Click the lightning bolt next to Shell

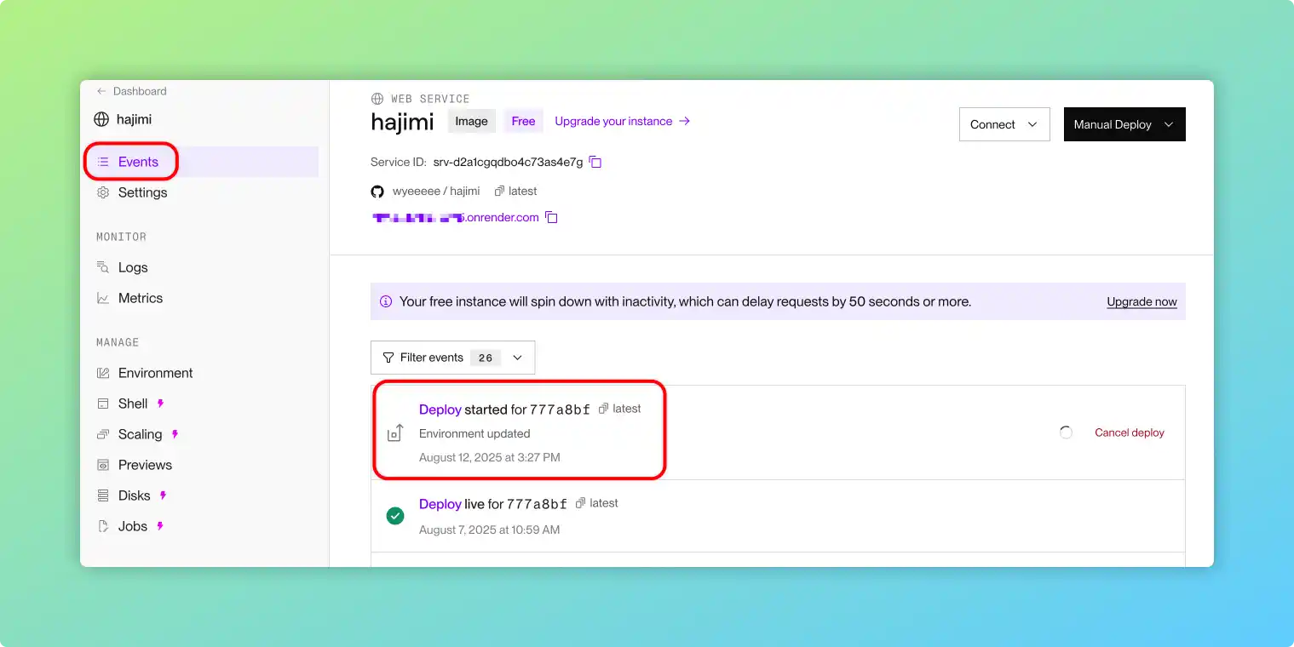[160, 404]
